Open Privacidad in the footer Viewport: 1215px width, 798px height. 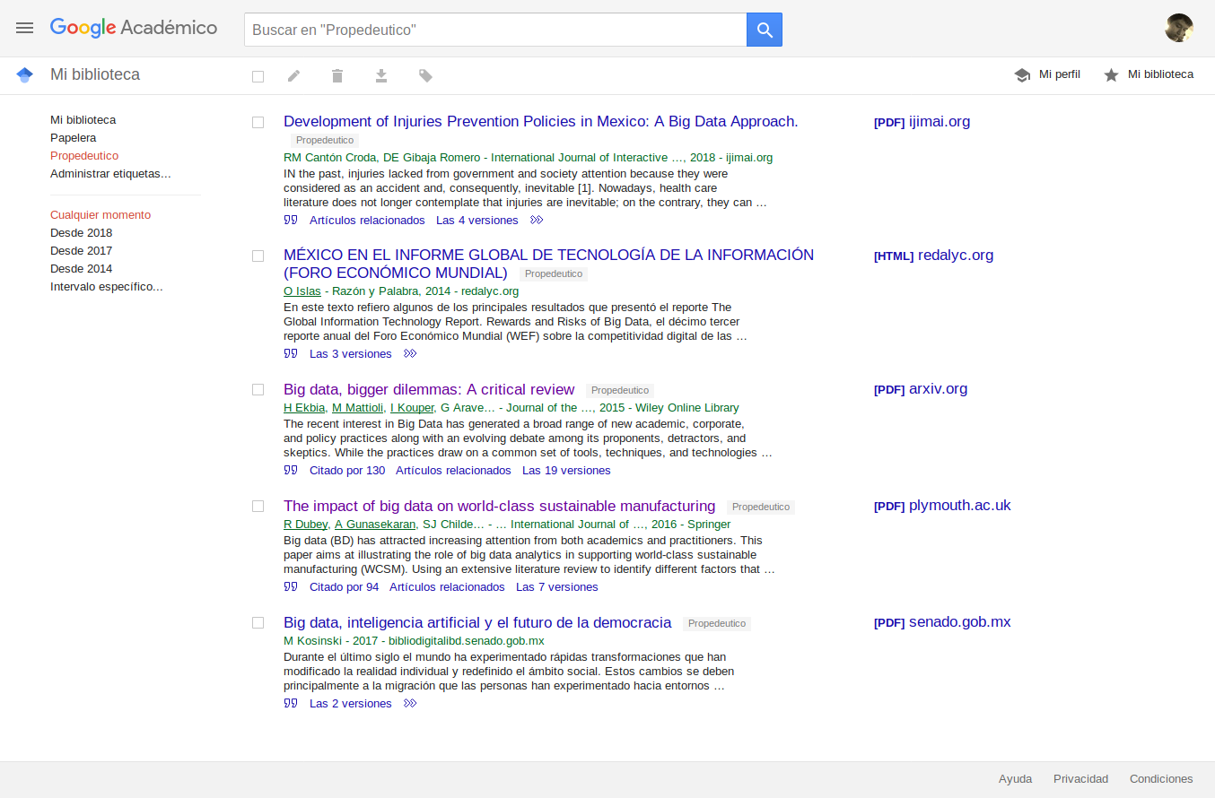(x=1080, y=778)
